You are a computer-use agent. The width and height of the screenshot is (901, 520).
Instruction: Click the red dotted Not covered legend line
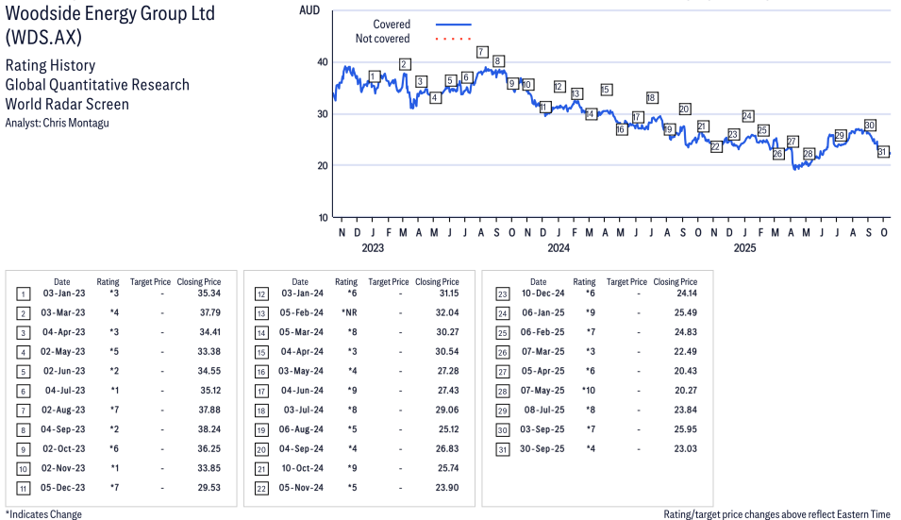(453, 40)
